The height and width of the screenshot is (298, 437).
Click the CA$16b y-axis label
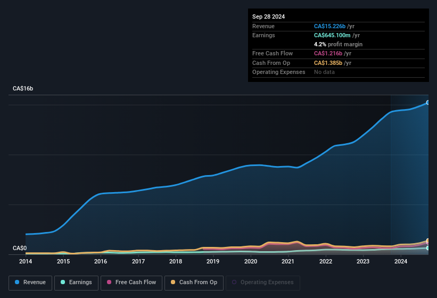pos(23,88)
